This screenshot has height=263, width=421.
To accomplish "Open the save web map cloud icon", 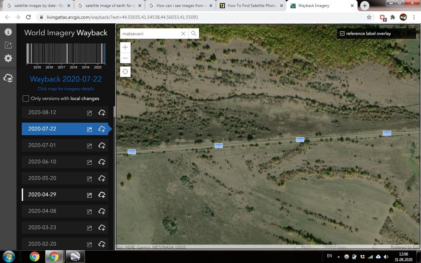I will tap(8, 78).
